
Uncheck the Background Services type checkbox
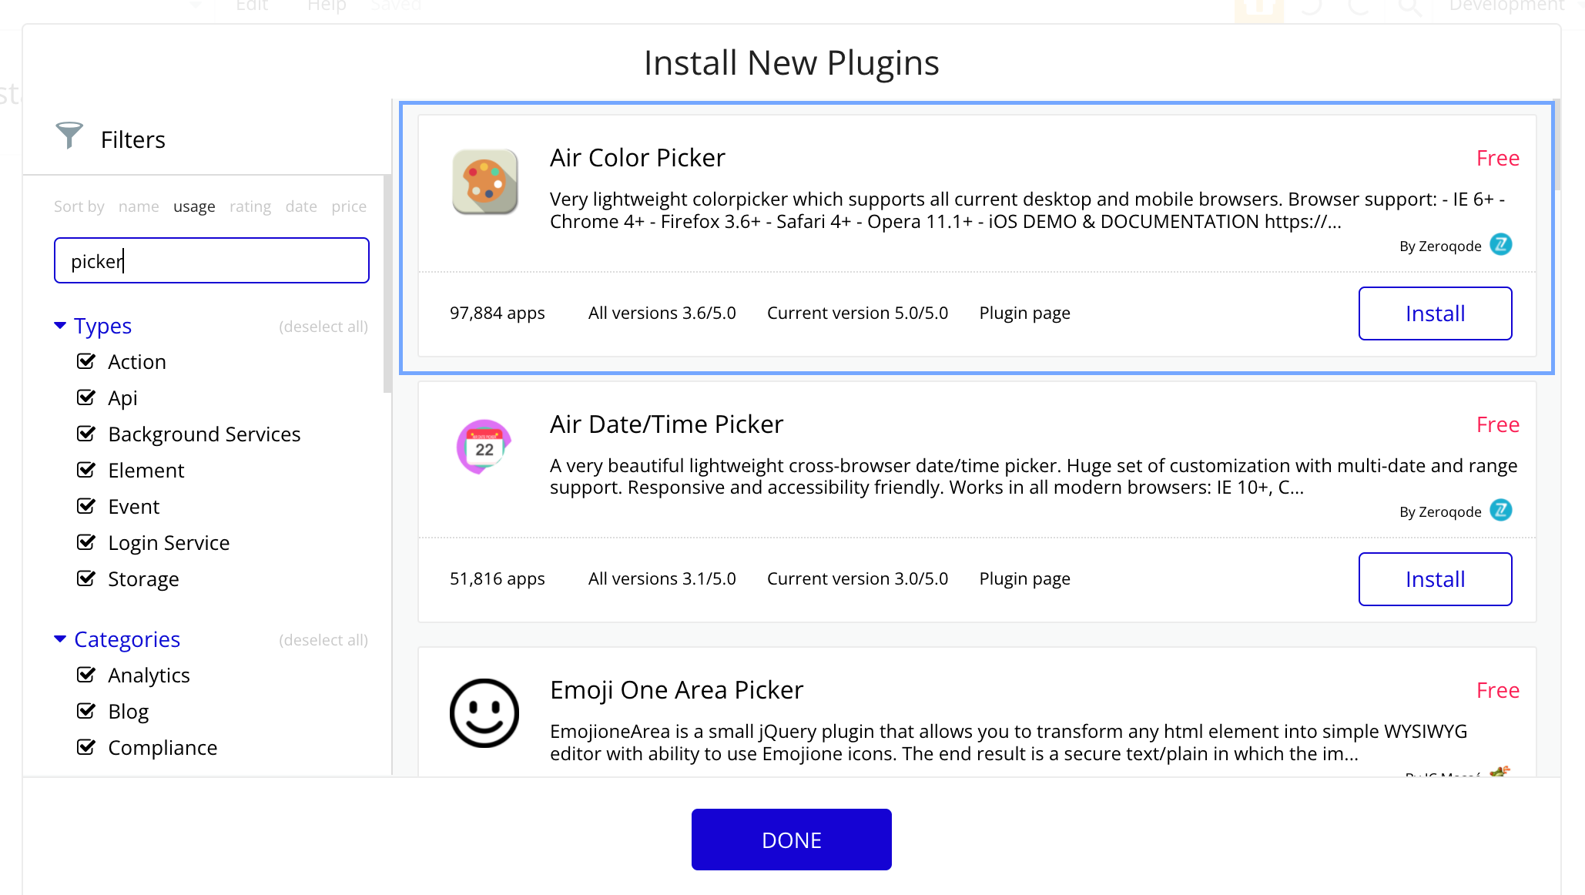pyautogui.click(x=86, y=434)
